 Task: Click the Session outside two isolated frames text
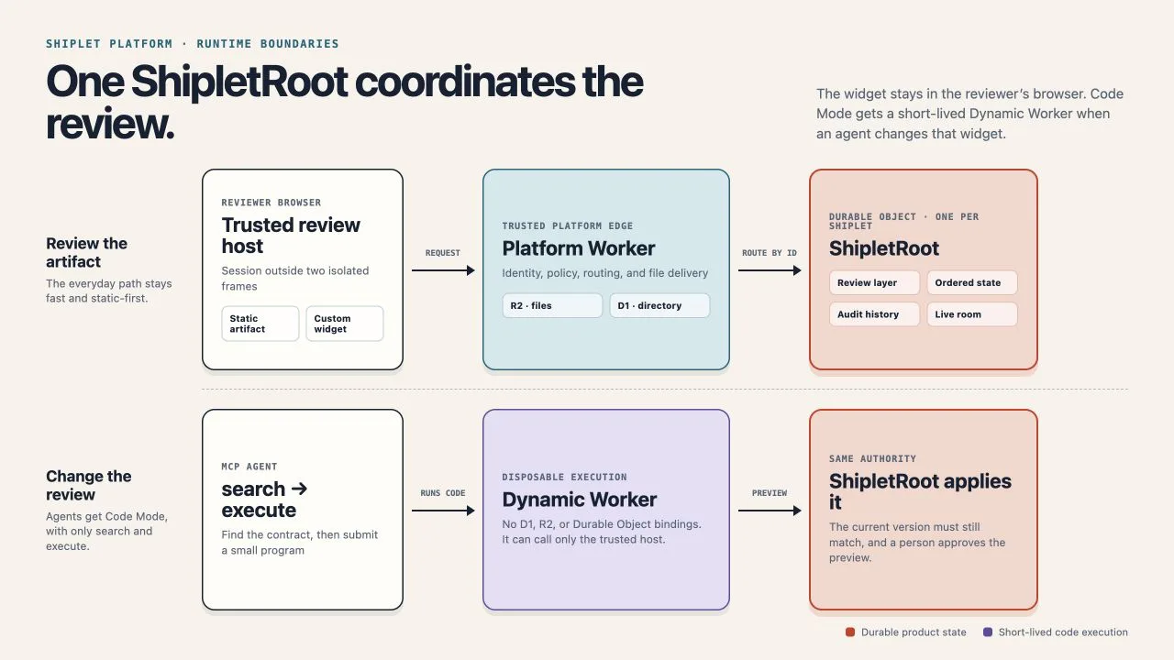[295, 279]
